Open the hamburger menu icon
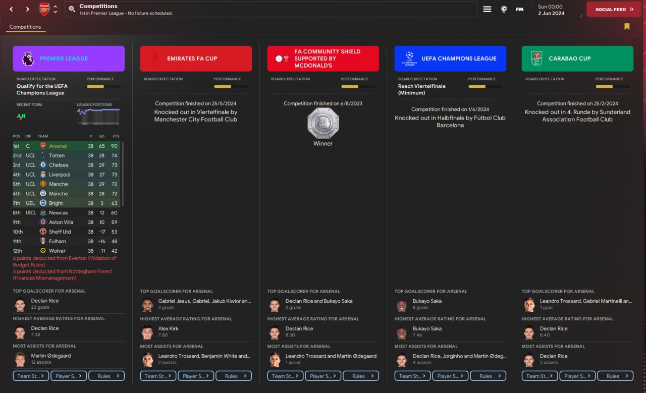The width and height of the screenshot is (646, 393). pos(487,9)
